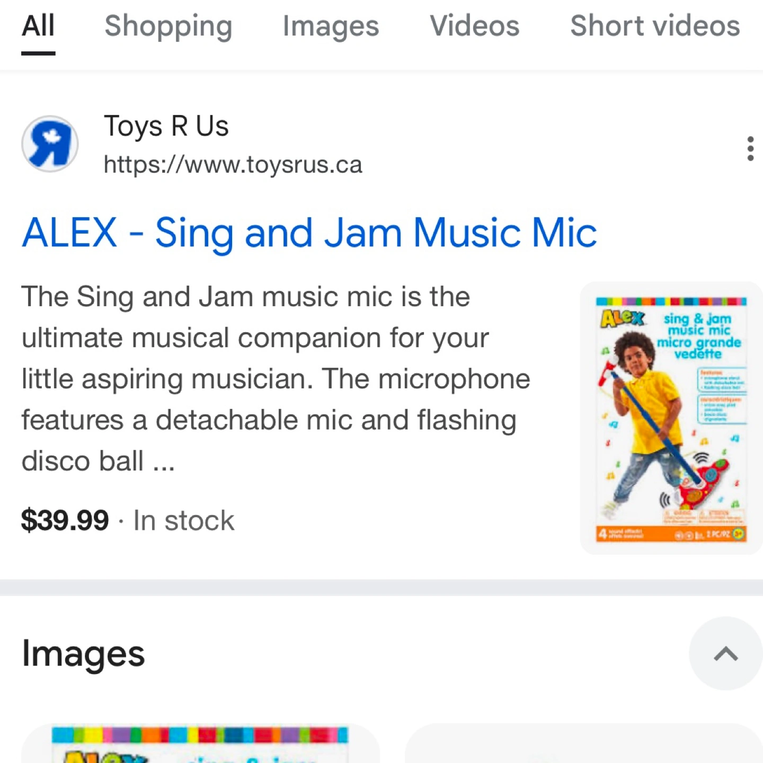Screen dimensions: 763x763
Task: Click the result description snippet text
Action: pos(276,378)
